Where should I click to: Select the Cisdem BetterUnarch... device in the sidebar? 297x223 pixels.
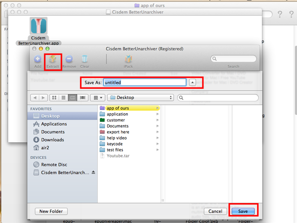(61, 172)
